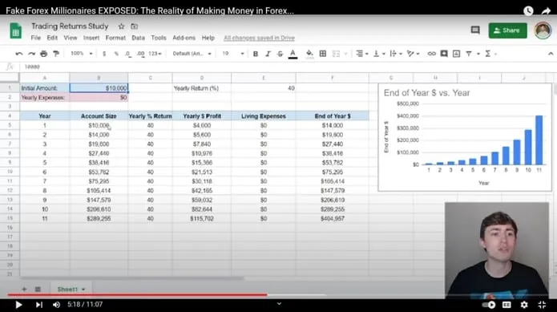Open the Sheet1 tab options arrow

83,290
